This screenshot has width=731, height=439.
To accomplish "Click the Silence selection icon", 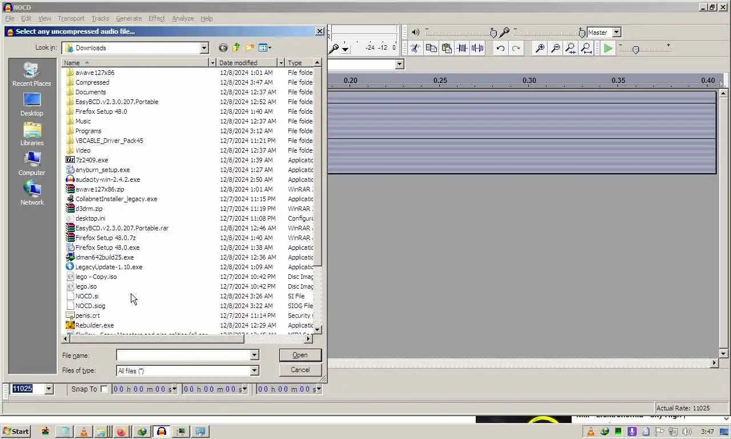I will tap(477, 49).
